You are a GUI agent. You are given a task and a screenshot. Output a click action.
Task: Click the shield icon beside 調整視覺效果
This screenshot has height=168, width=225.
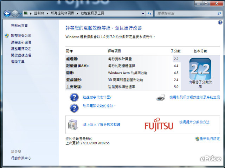point(7,36)
